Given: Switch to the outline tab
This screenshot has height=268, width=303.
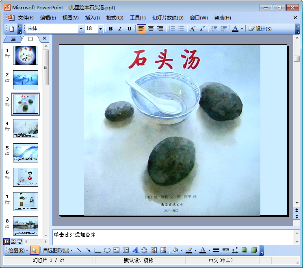Looking at the screenshot, I should point(13,39).
